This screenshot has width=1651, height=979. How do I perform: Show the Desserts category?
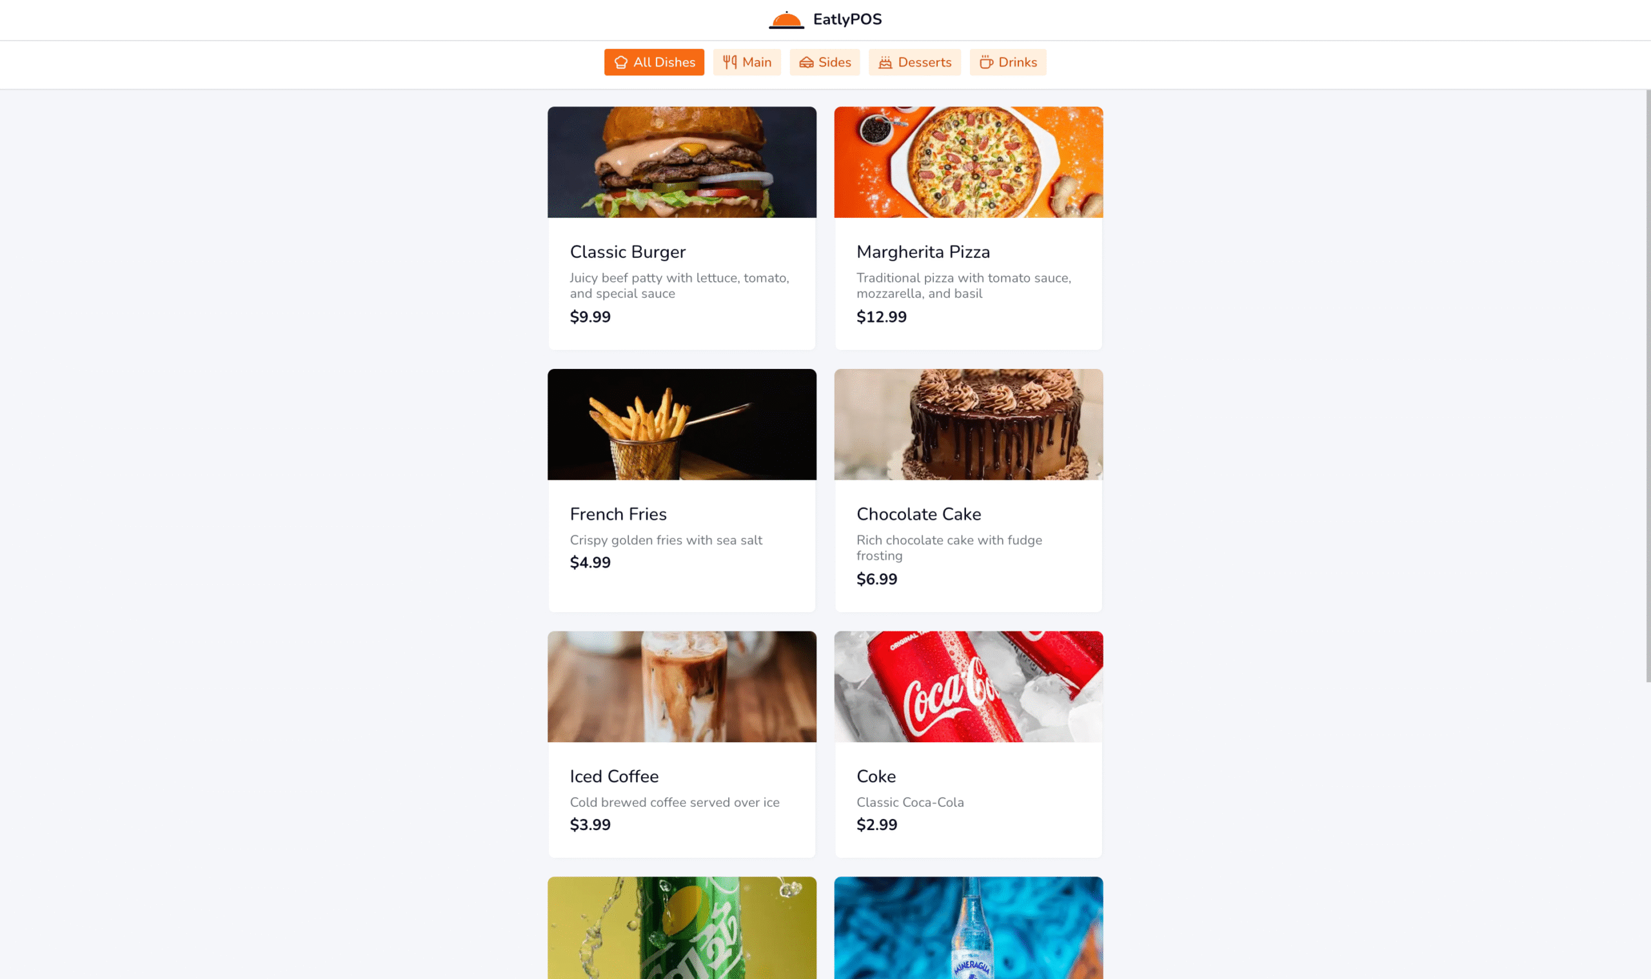(914, 62)
